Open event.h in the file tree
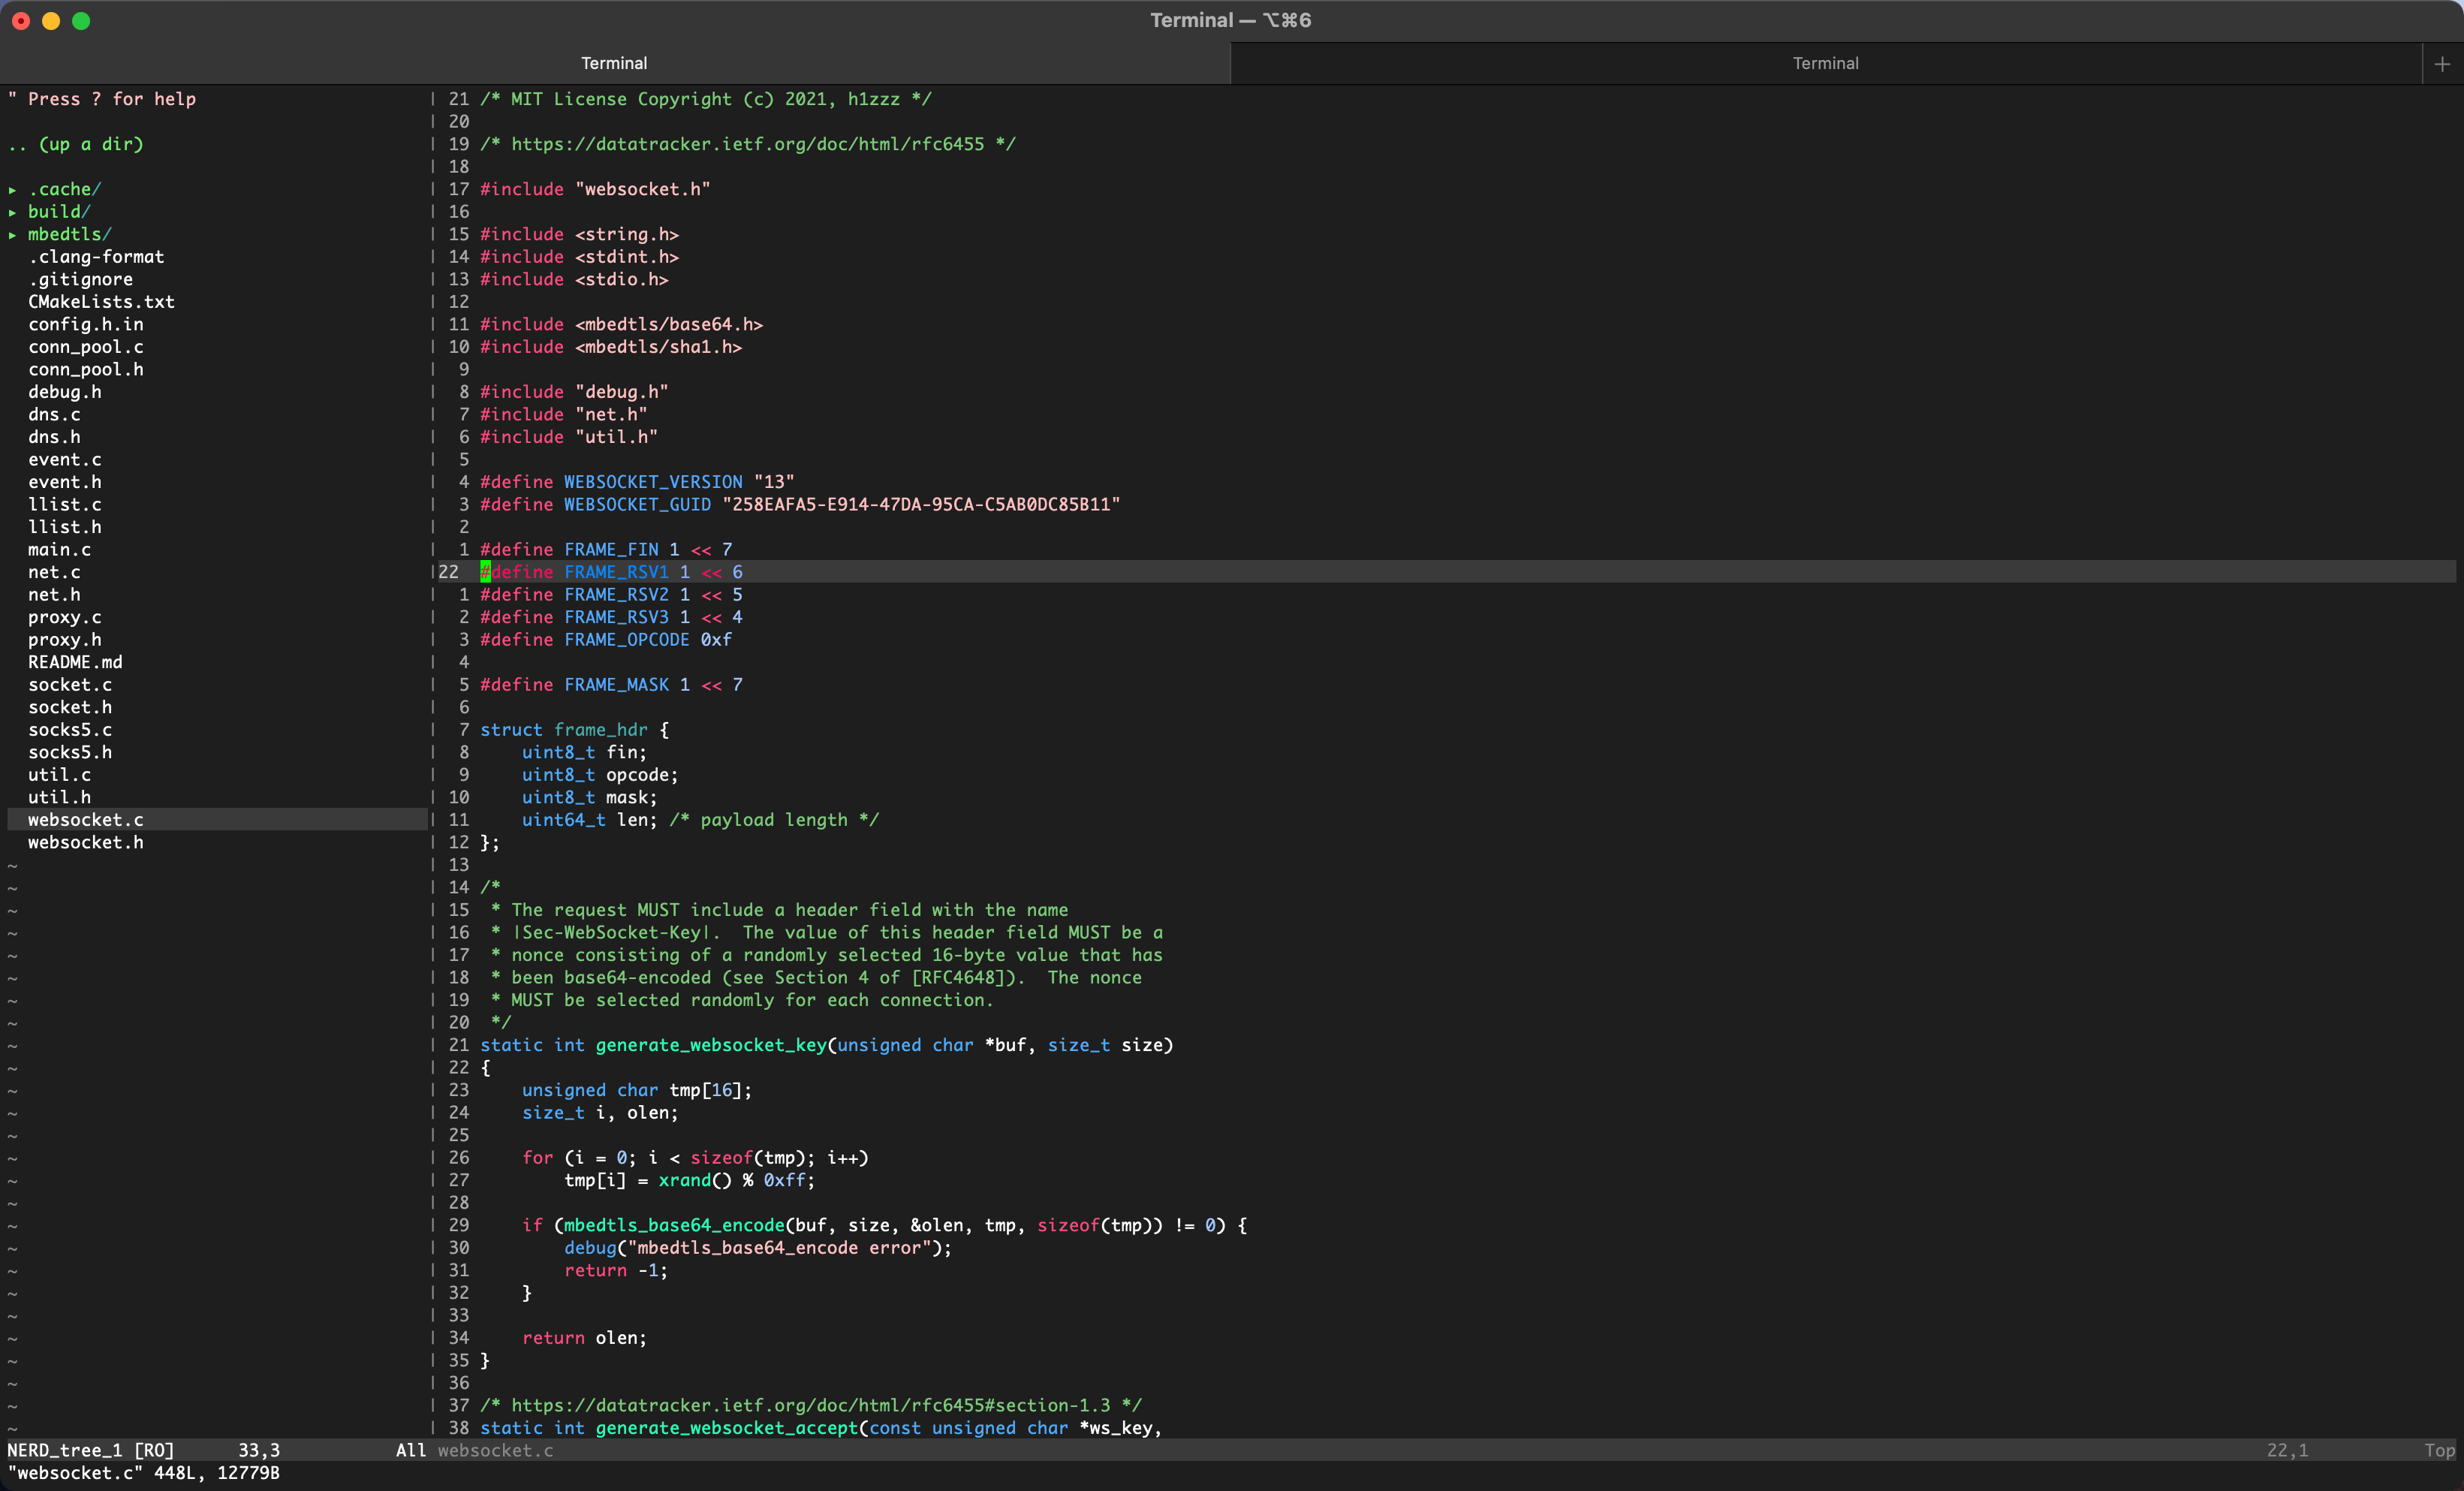The height and width of the screenshot is (1491, 2464). [x=65, y=482]
